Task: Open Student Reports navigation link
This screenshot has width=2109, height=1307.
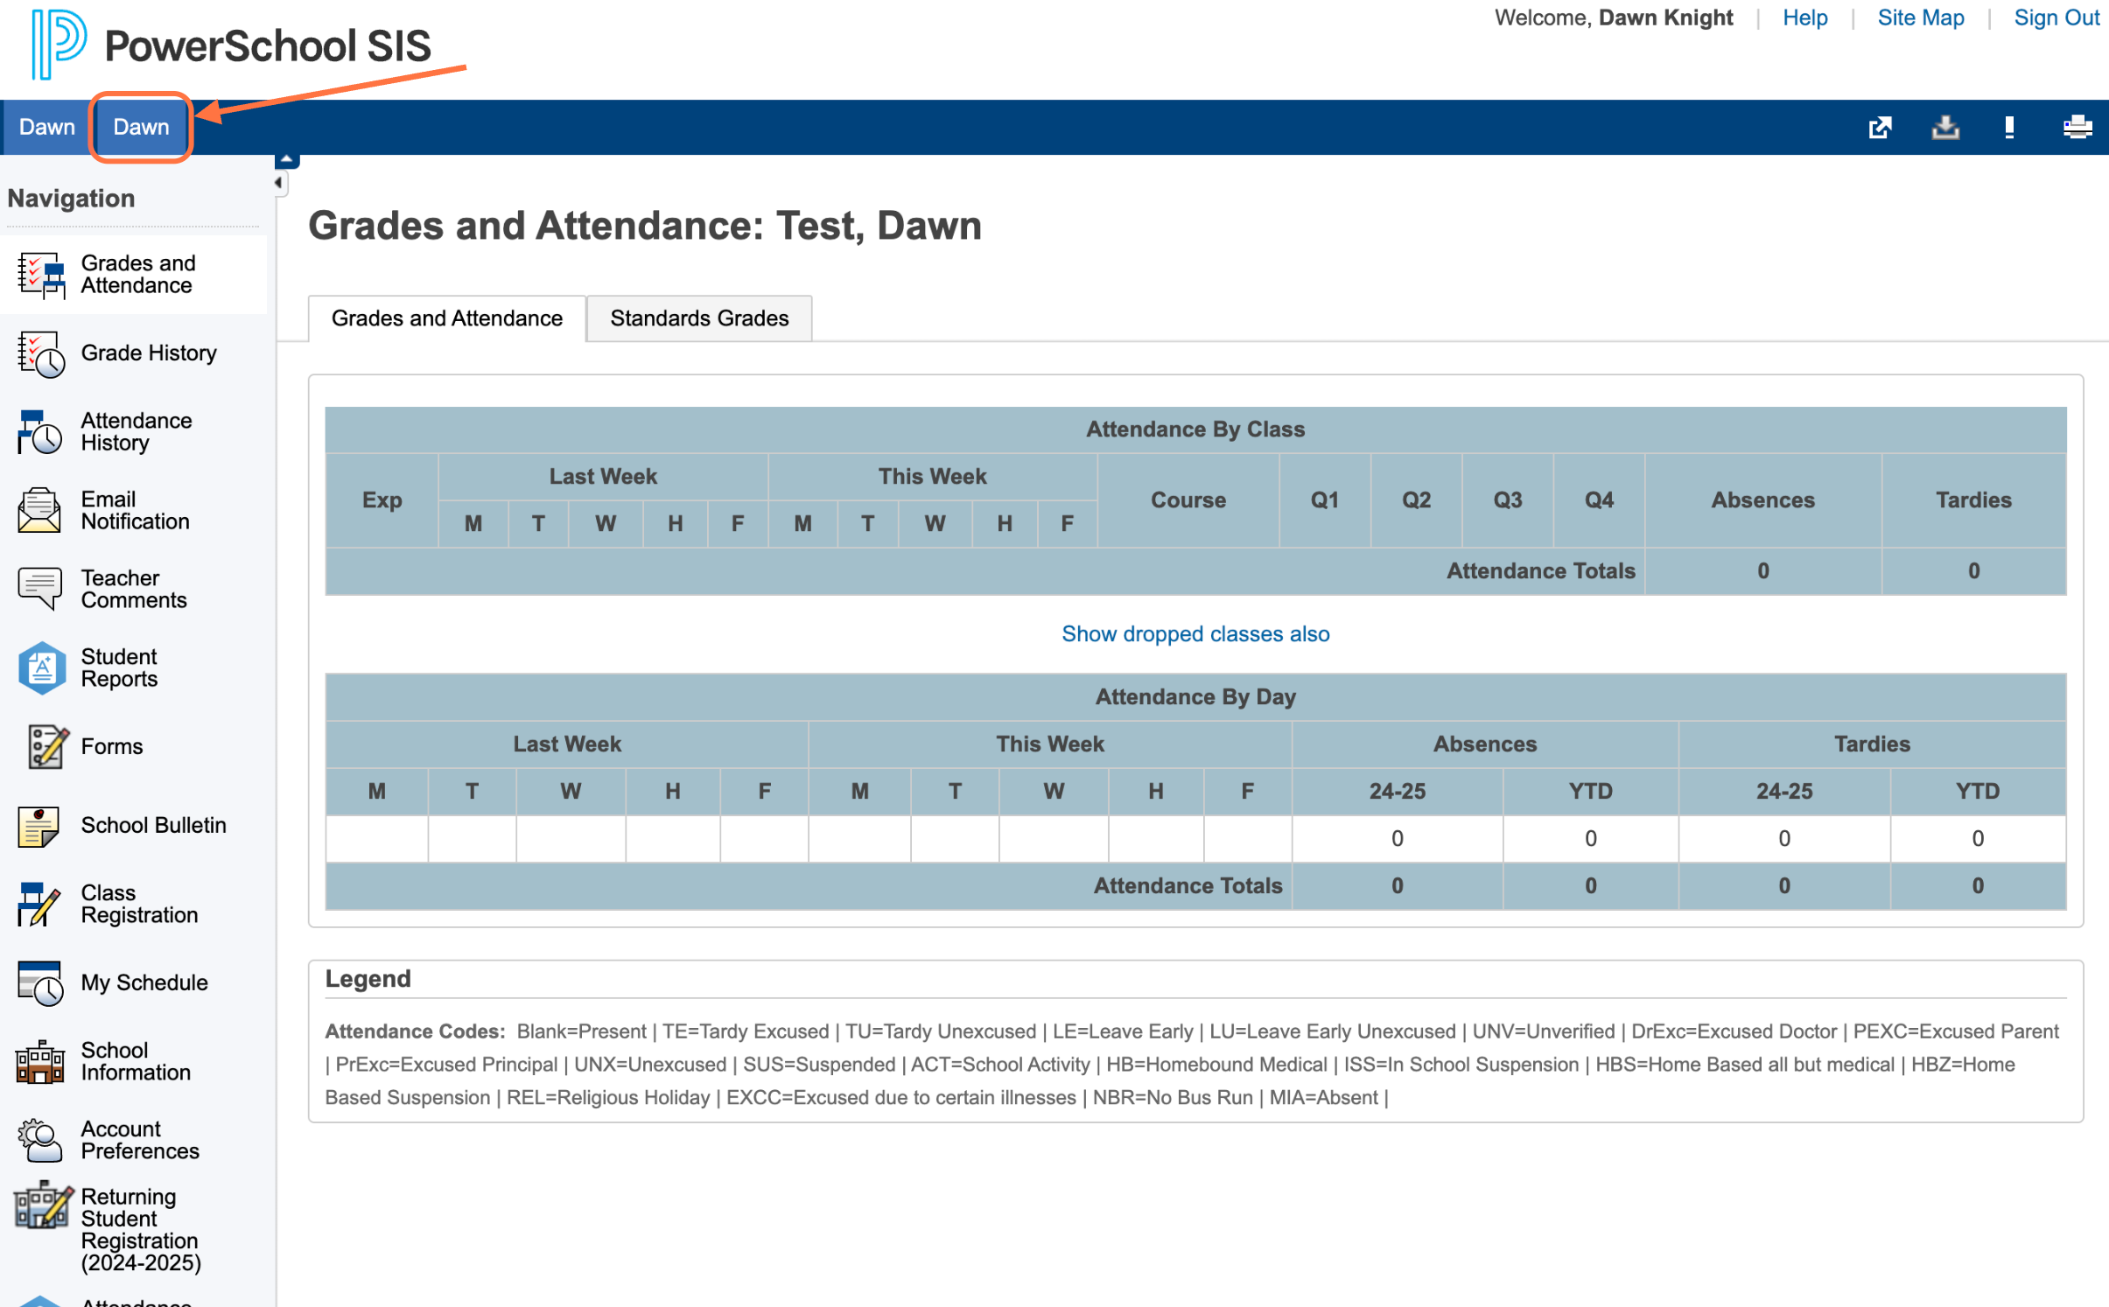Action: pyautogui.click(x=119, y=668)
